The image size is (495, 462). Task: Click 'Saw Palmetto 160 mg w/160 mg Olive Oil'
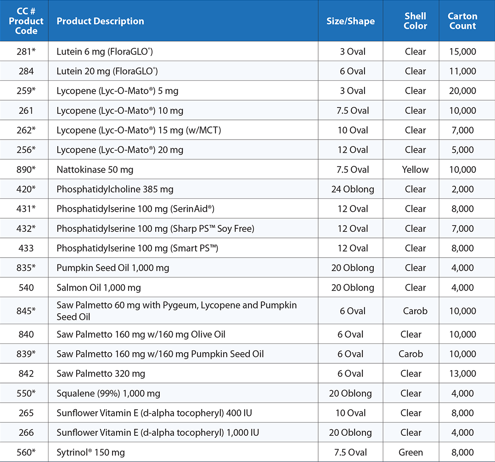tap(141, 334)
